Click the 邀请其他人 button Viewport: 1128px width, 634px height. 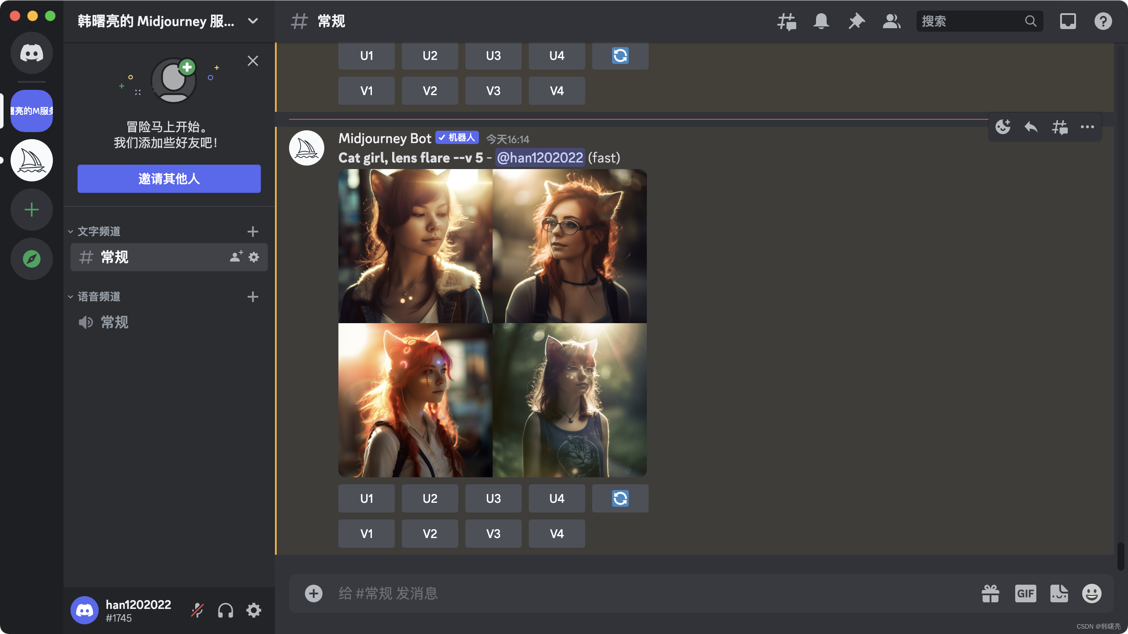(169, 179)
